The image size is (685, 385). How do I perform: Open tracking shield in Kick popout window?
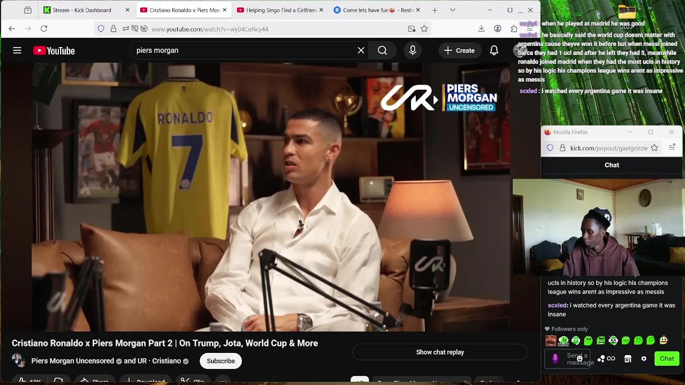pyautogui.click(x=550, y=148)
